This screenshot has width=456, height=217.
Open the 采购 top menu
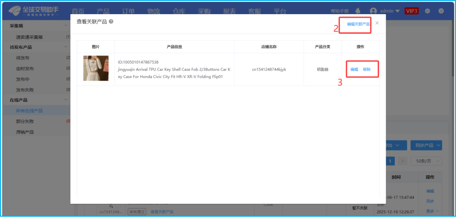click(x=204, y=11)
